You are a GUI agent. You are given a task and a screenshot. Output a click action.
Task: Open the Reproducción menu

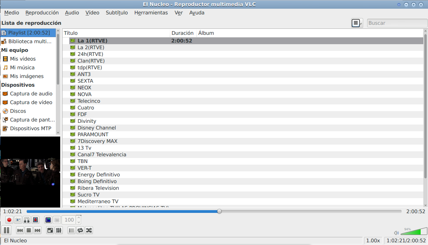(x=42, y=13)
